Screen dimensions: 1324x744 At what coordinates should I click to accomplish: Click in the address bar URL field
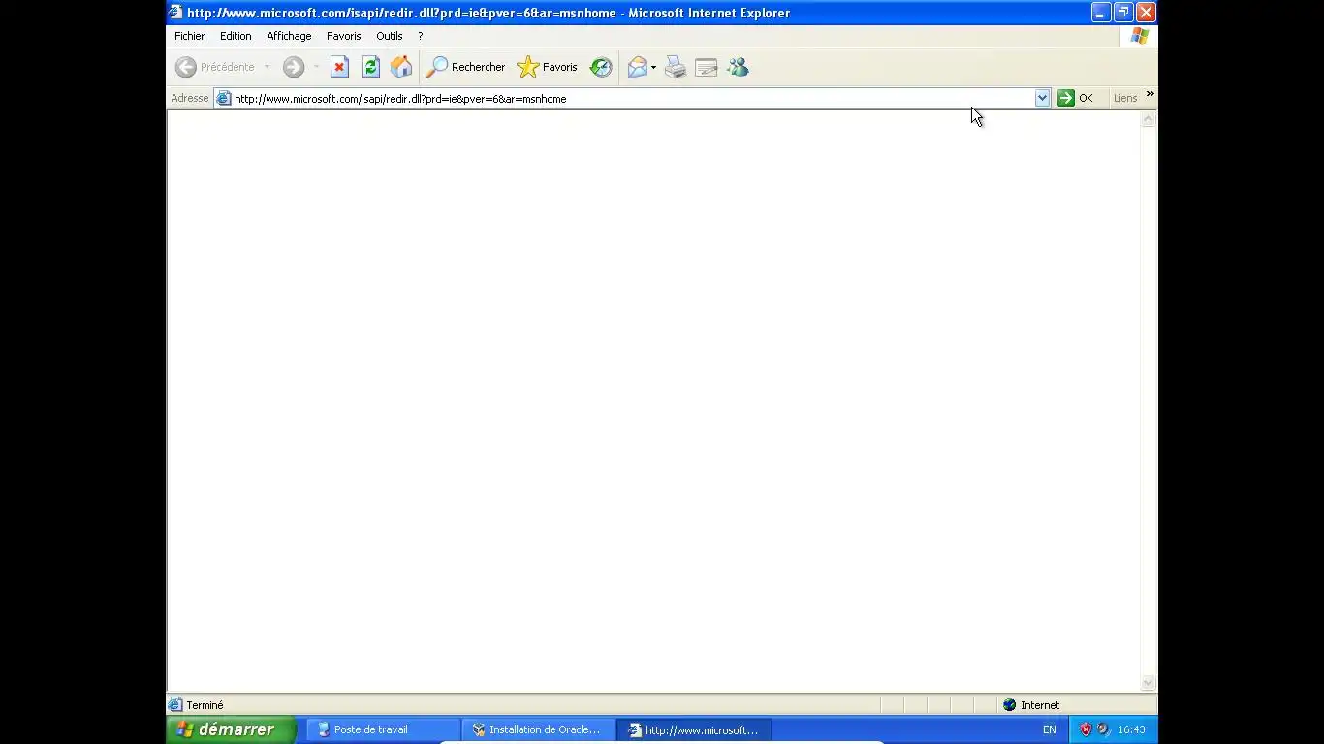(633, 99)
